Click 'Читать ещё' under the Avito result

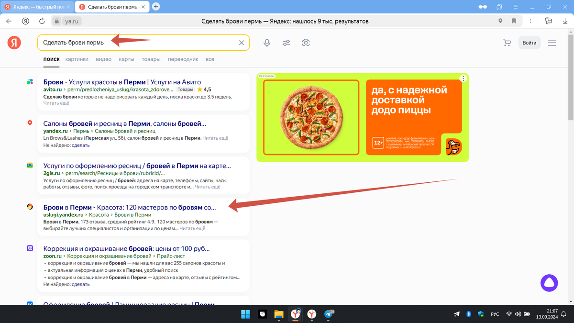[x=56, y=103]
